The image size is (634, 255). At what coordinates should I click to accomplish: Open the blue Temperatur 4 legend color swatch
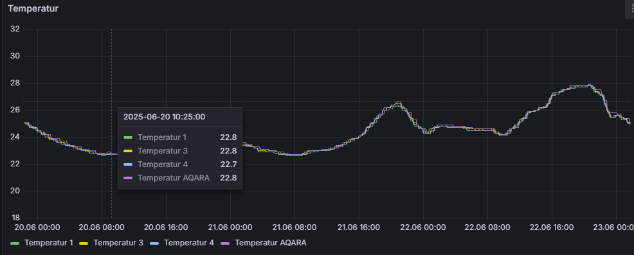click(154, 243)
